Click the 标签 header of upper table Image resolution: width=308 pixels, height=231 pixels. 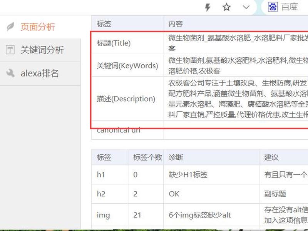(x=104, y=24)
